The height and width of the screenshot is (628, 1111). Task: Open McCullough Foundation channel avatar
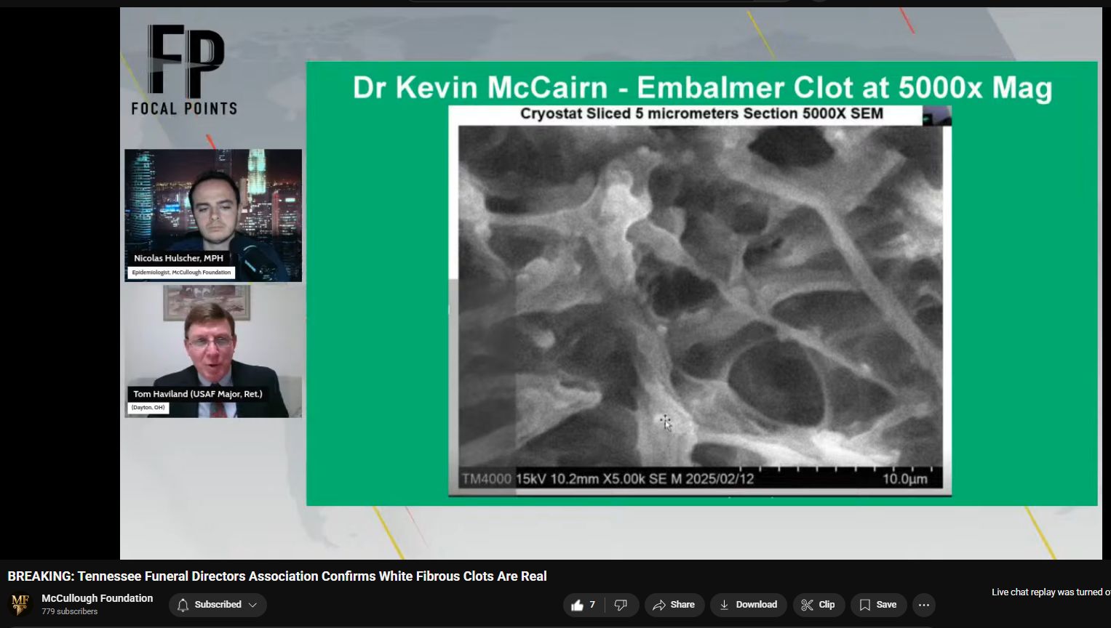coord(20,605)
